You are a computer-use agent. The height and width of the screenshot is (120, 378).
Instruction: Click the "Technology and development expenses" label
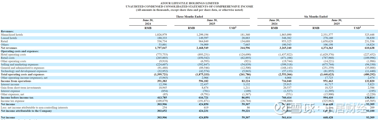[24, 71]
